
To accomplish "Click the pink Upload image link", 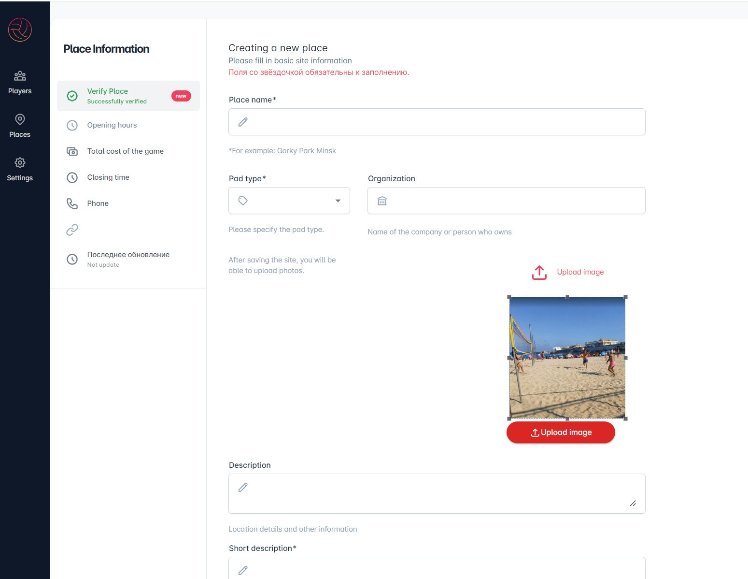I will [x=580, y=272].
